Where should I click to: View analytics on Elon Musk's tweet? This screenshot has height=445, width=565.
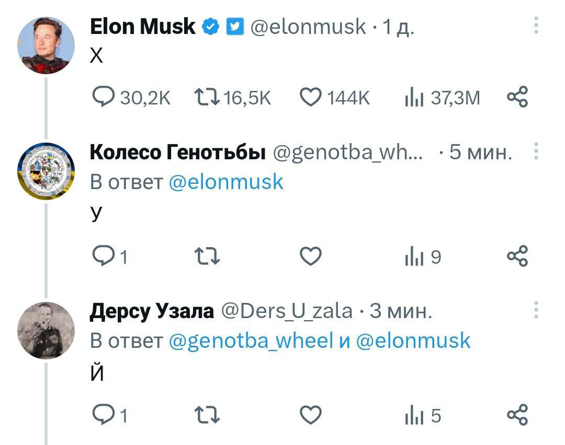click(x=412, y=97)
